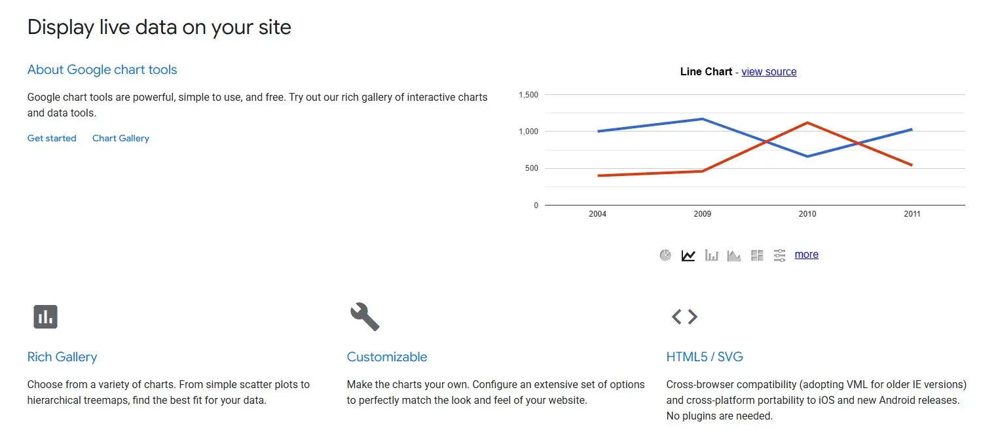Click the Customizable wrench icon
996x430 pixels.
coord(365,317)
